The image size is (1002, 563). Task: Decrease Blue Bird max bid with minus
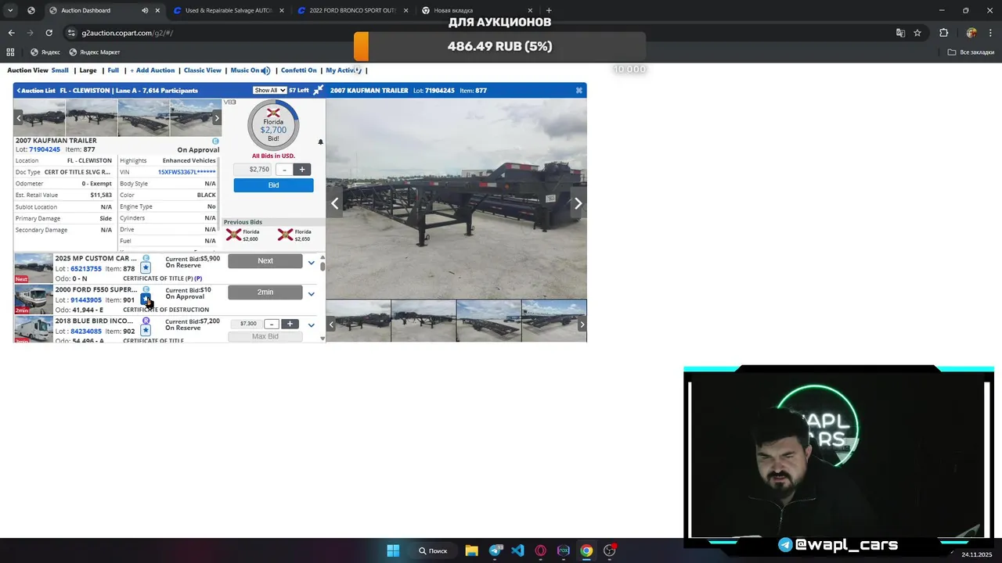coord(271,324)
